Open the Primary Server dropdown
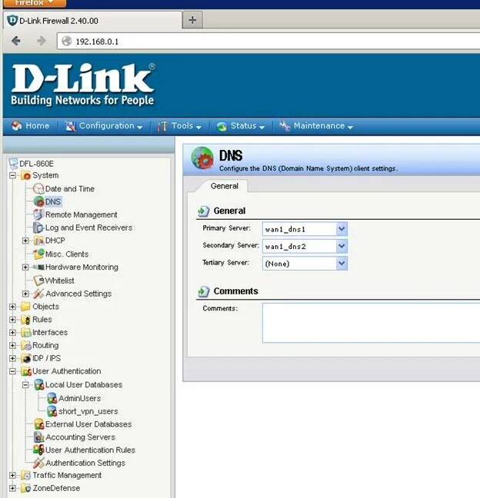The image size is (480, 498). pos(342,229)
